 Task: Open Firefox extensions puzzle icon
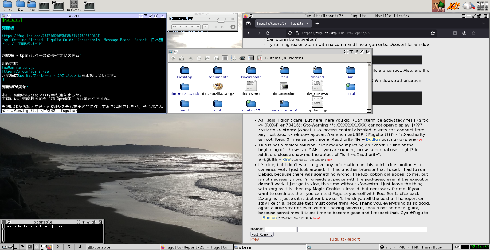(473, 33)
